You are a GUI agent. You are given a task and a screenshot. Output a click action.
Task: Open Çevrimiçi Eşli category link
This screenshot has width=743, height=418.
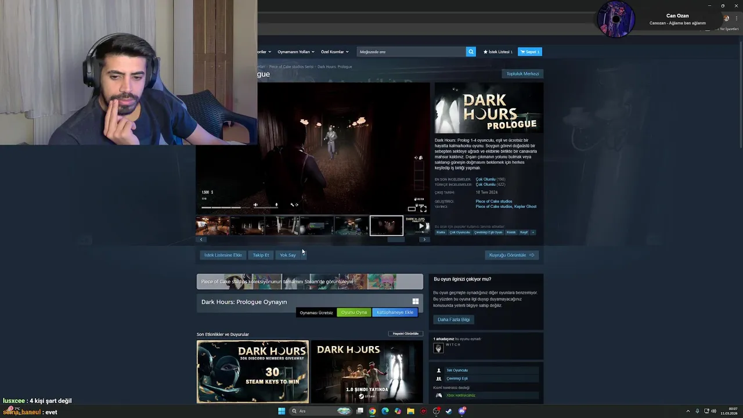click(457, 379)
